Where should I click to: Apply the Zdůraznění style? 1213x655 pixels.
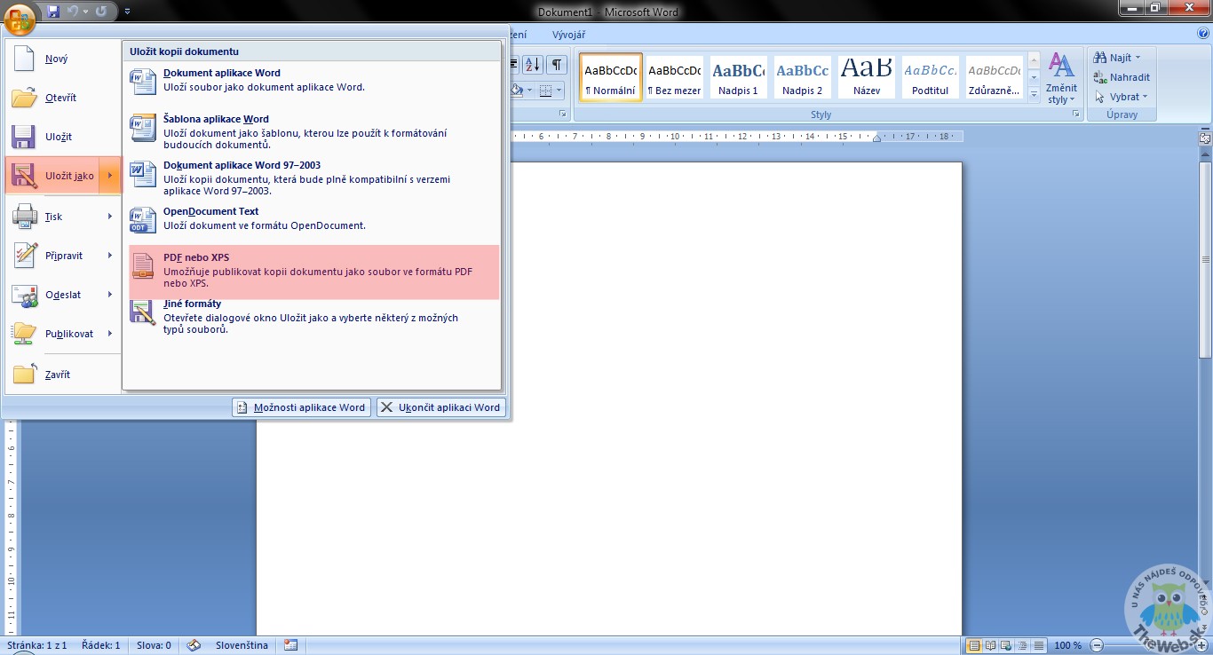point(994,77)
